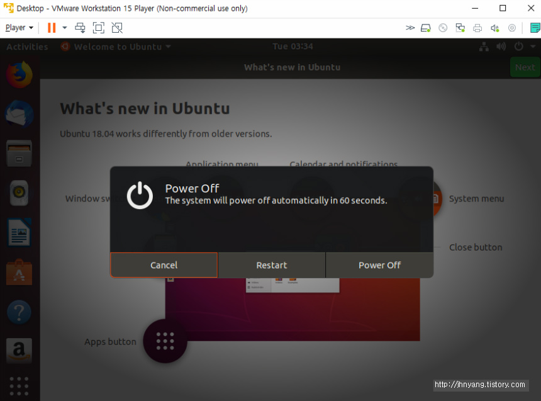541x401 pixels.
Task: Click the "Apps button" label
Action: pyautogui.click(x=111, y=342)
